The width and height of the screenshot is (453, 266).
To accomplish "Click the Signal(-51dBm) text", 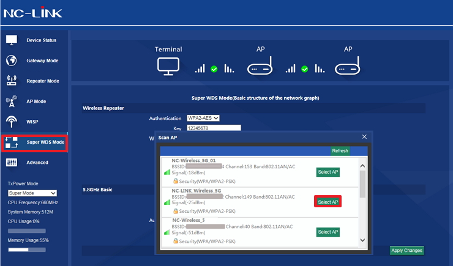I will point(189,232).
